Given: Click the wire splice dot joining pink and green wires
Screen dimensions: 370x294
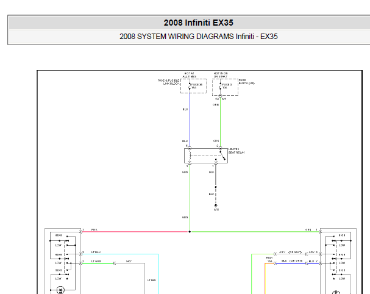Looking at the screenshot, I should (190, 232).
